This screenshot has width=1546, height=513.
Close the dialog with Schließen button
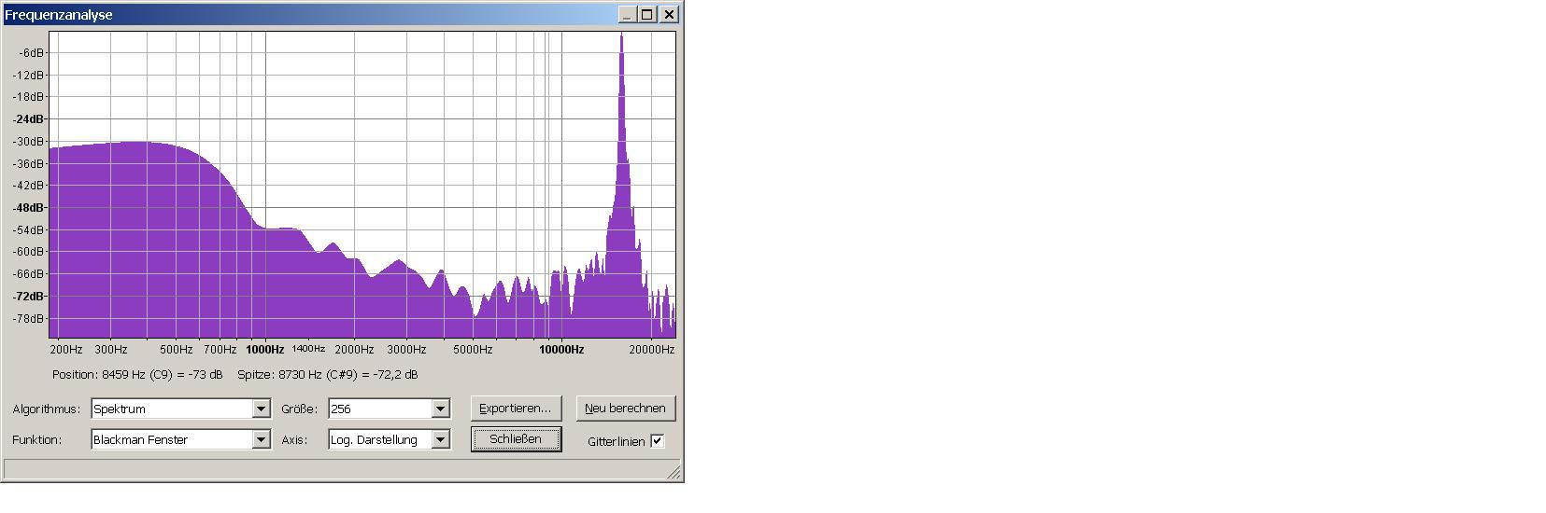tap(516, 439)
